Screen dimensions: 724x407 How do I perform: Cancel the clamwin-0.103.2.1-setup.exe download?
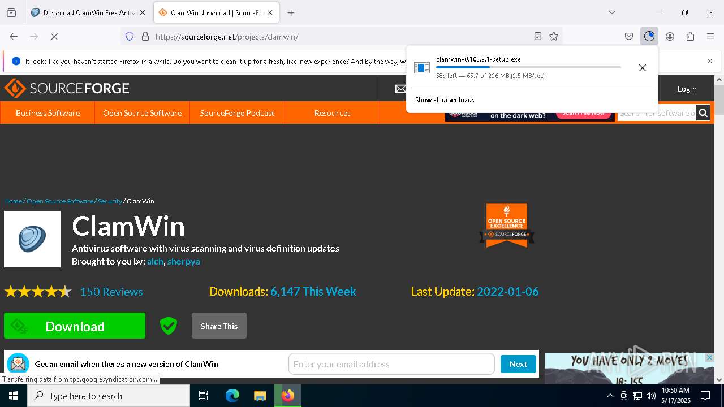click(642, 68)
